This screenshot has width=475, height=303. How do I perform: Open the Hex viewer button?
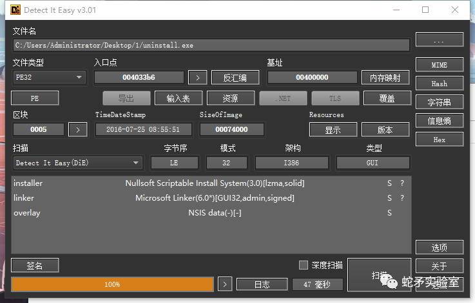440,140
